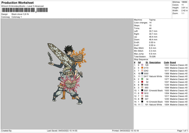Pick the red swatch with code 1037
Image resolution: width=189 pixels, height=133 pixels.
pos(142,82)
